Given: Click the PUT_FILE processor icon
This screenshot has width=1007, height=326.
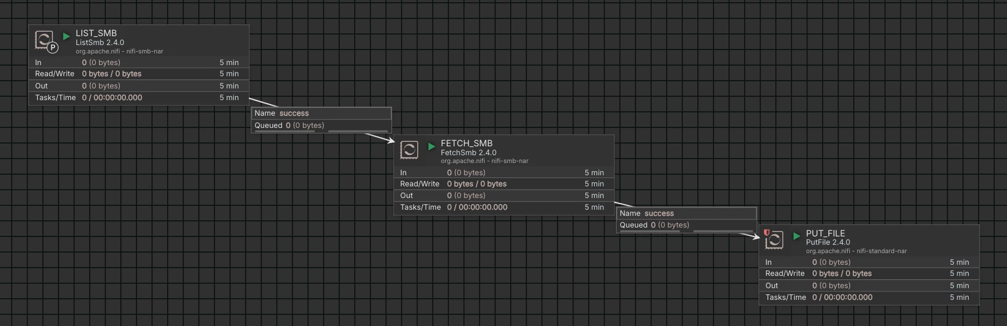Looking at the screenshot, I should point(775,240).
